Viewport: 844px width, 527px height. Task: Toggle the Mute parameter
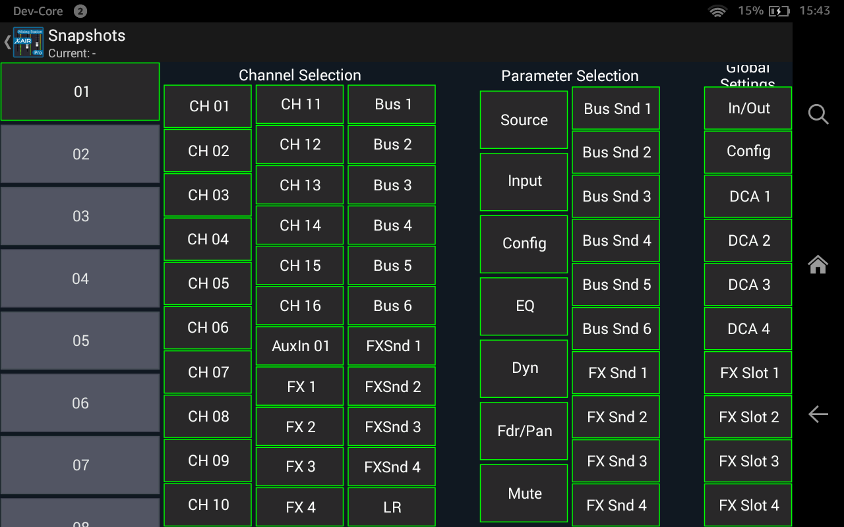(524, 493)
